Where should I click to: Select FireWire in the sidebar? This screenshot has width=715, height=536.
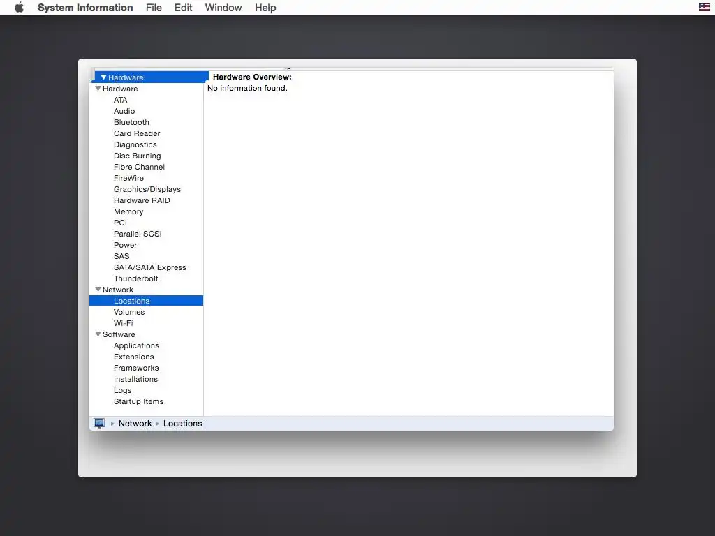coord(128,178)
